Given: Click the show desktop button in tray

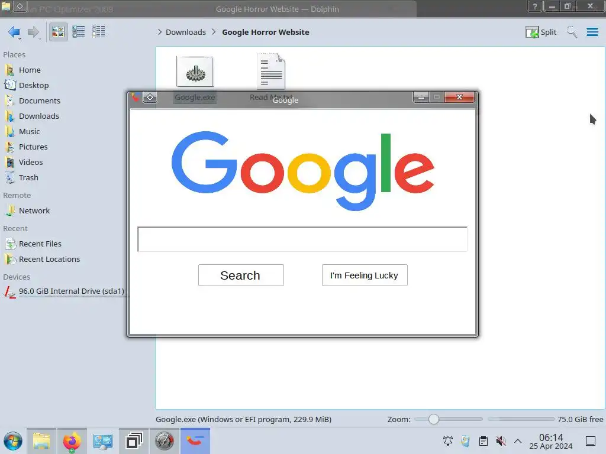Looking at the screenshot, I should tap(591, 441).
